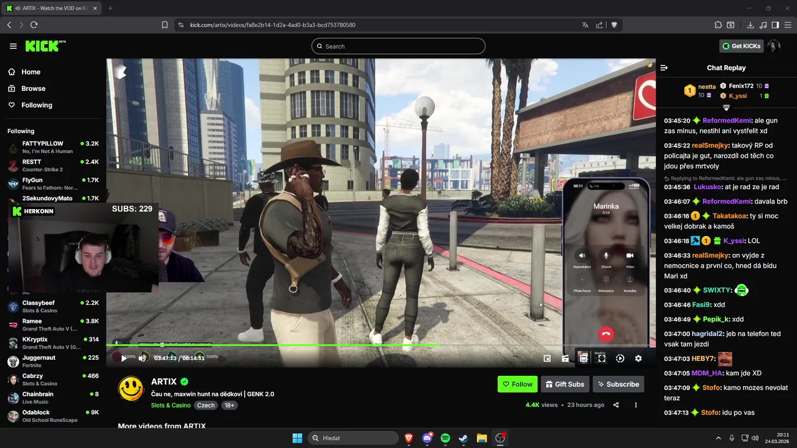
Task: Click Odablock avatar in Following list
Action: 13,416
